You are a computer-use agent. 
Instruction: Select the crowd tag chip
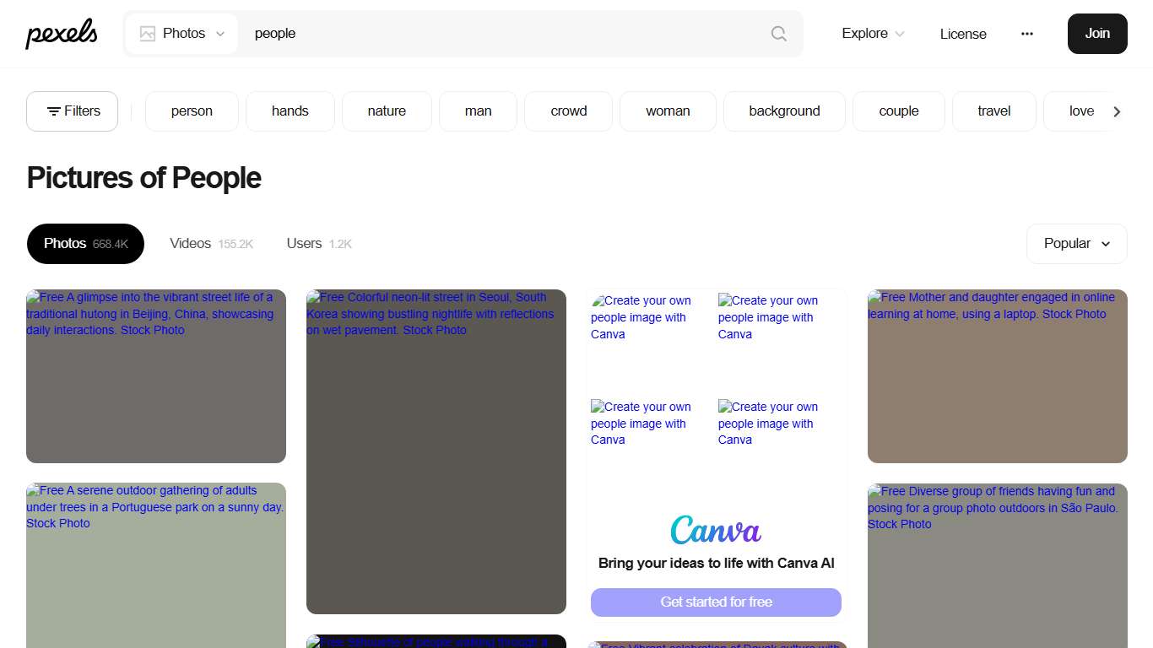pyautogui.click(x=568, y=111)
